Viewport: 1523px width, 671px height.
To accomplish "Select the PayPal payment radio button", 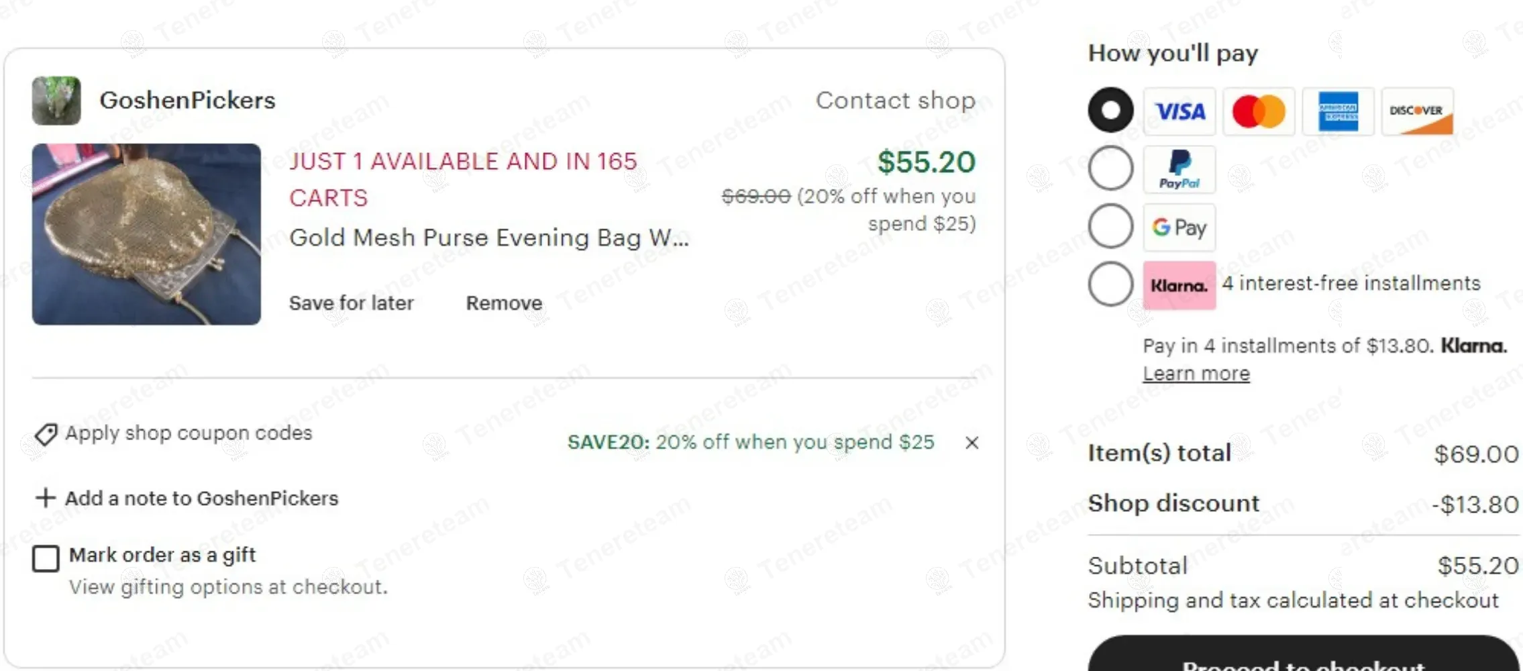I will point(1111,168).
